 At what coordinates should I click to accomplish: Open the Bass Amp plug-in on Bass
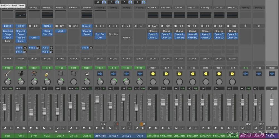tap(8, 31)
